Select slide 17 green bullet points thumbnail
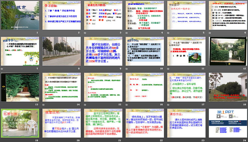The image size is (248, 142). (x=186, y=87)
